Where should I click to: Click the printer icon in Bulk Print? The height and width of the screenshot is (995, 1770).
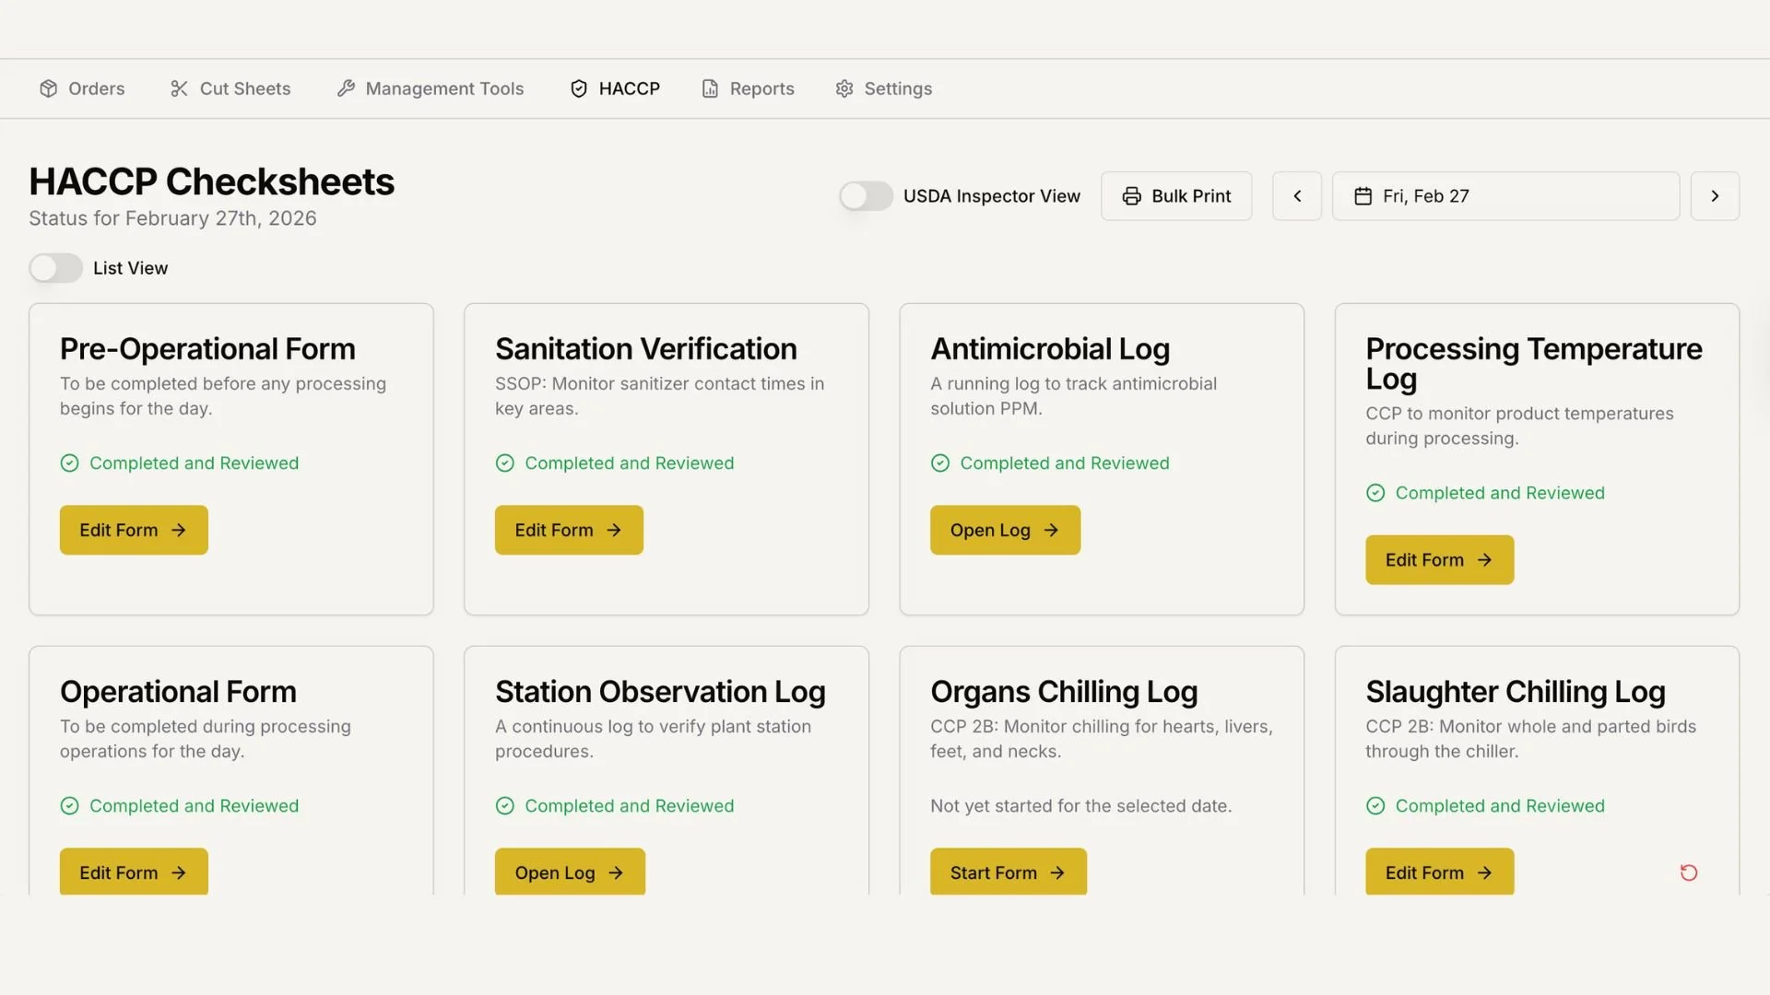point(1131,196)
